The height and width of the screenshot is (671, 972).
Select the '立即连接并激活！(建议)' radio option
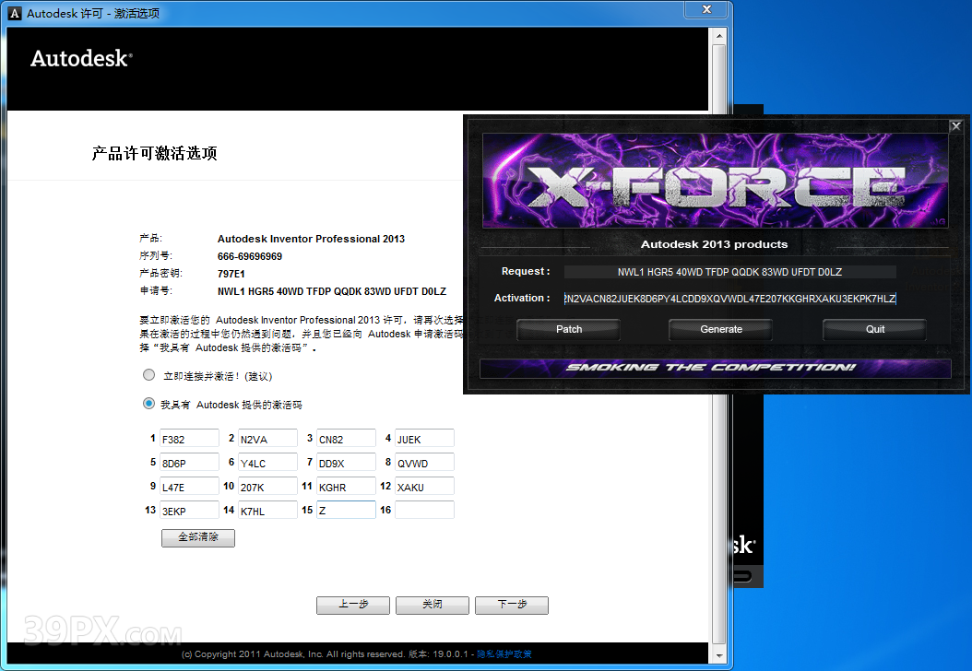point(148,374)
